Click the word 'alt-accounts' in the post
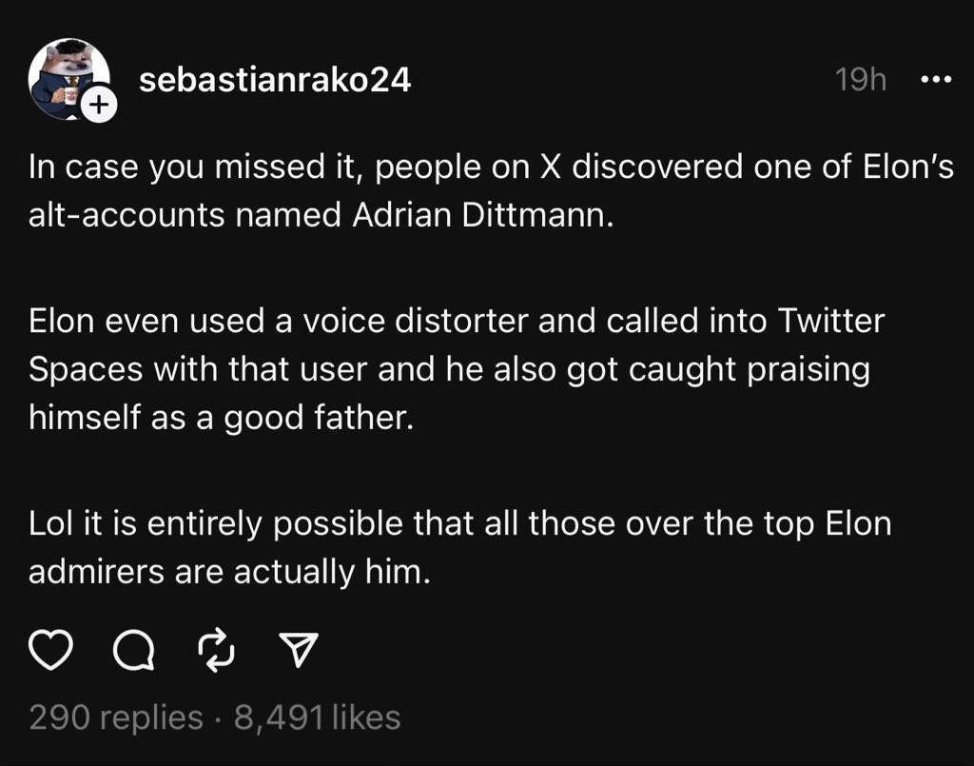Screen dimensions: 974x766 point(128,215)
